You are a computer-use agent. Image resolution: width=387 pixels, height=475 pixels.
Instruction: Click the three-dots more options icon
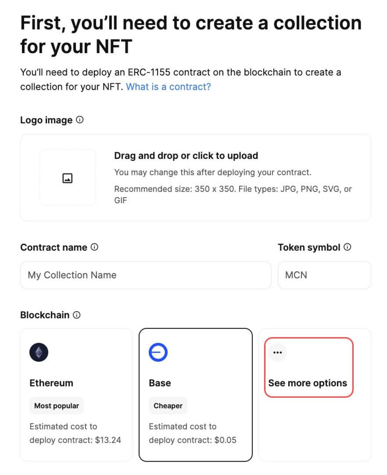pyautogui.click(x=277, y=352)
